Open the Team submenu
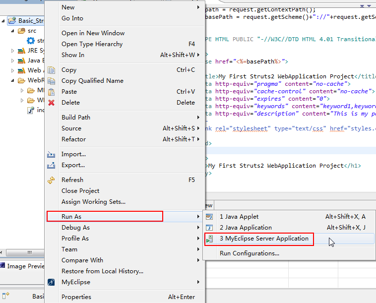Viewport: 376px width, 303px height. 125,249
